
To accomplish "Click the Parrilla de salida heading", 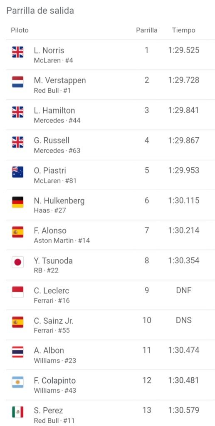I will [x=40, y=11].
